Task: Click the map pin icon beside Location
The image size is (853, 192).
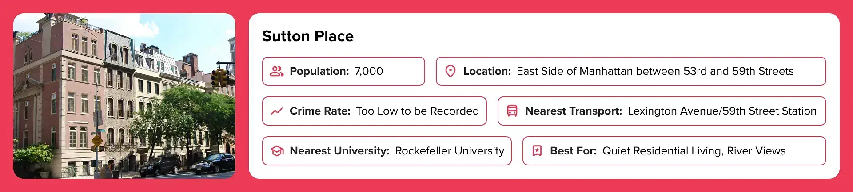Action: pos(450,71)
